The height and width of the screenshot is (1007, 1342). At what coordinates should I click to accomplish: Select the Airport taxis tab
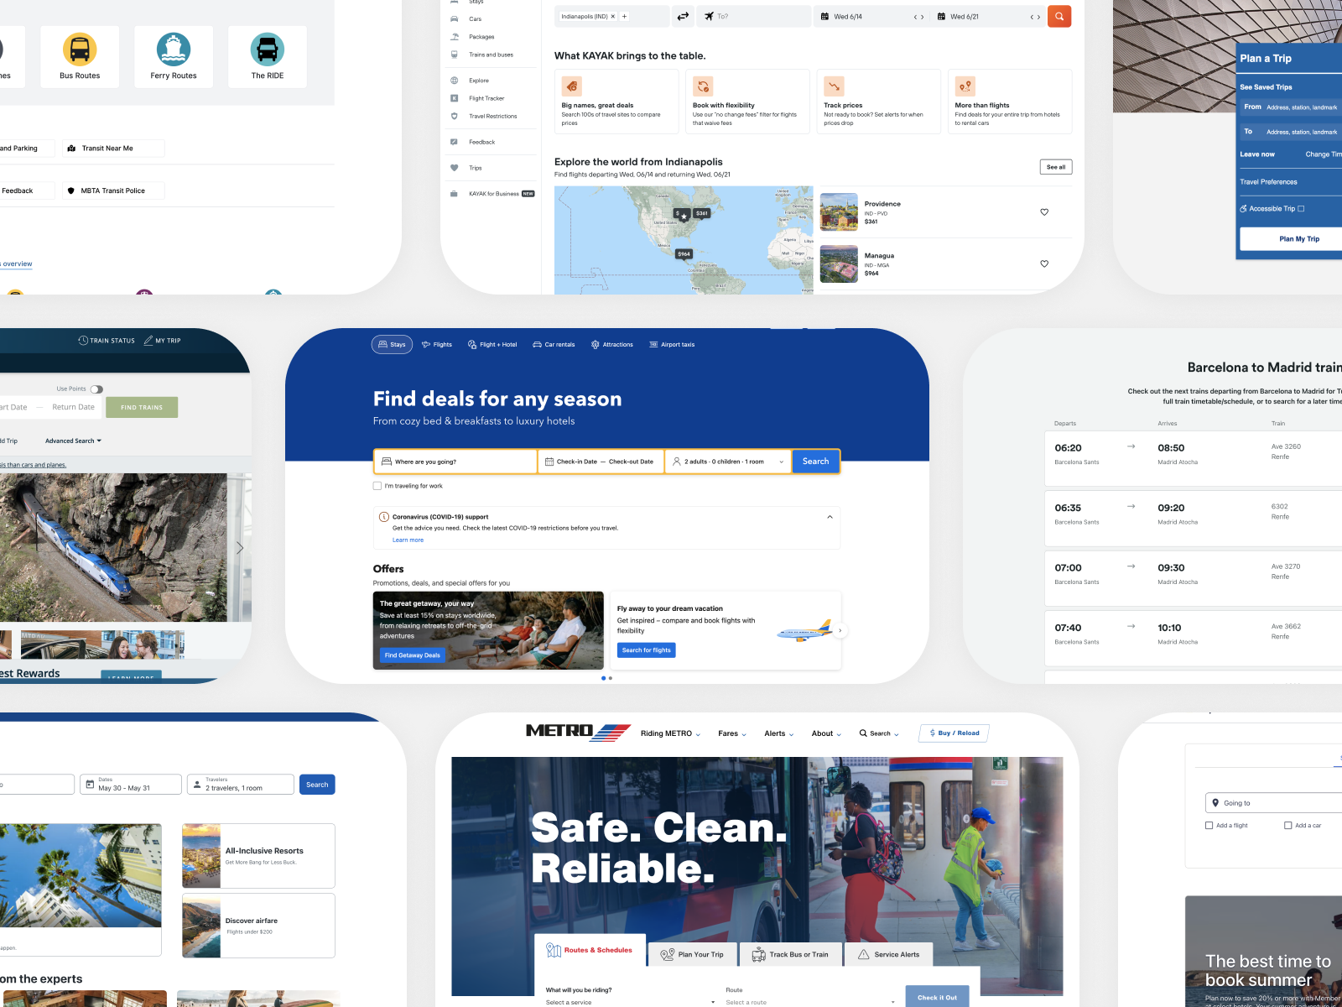coord(672,345)
